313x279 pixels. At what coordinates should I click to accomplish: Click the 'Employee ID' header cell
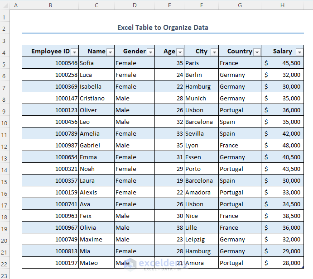point(50,51)
